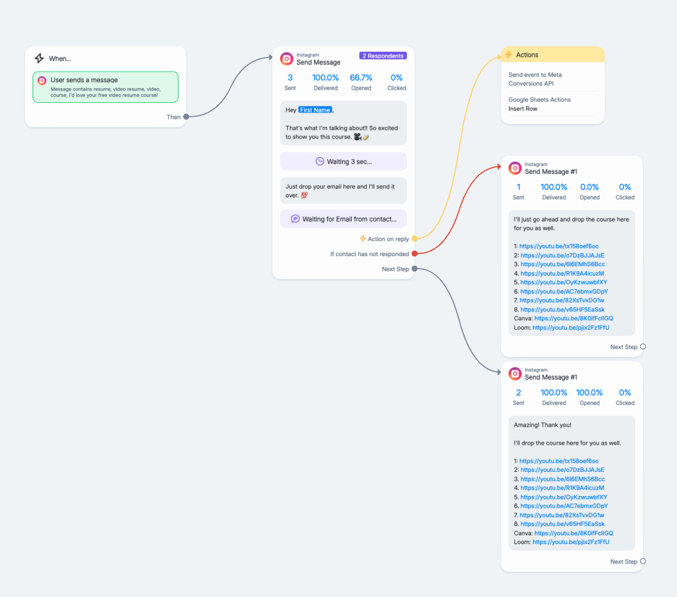Click the chat bubble icon in Waiting for Email
The image size is (677, 597).
pyautogui.click(x=295, y=219)
